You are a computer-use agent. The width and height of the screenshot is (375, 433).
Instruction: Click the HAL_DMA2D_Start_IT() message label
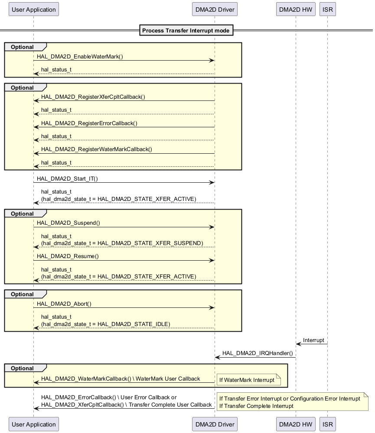tap(67, 178)
